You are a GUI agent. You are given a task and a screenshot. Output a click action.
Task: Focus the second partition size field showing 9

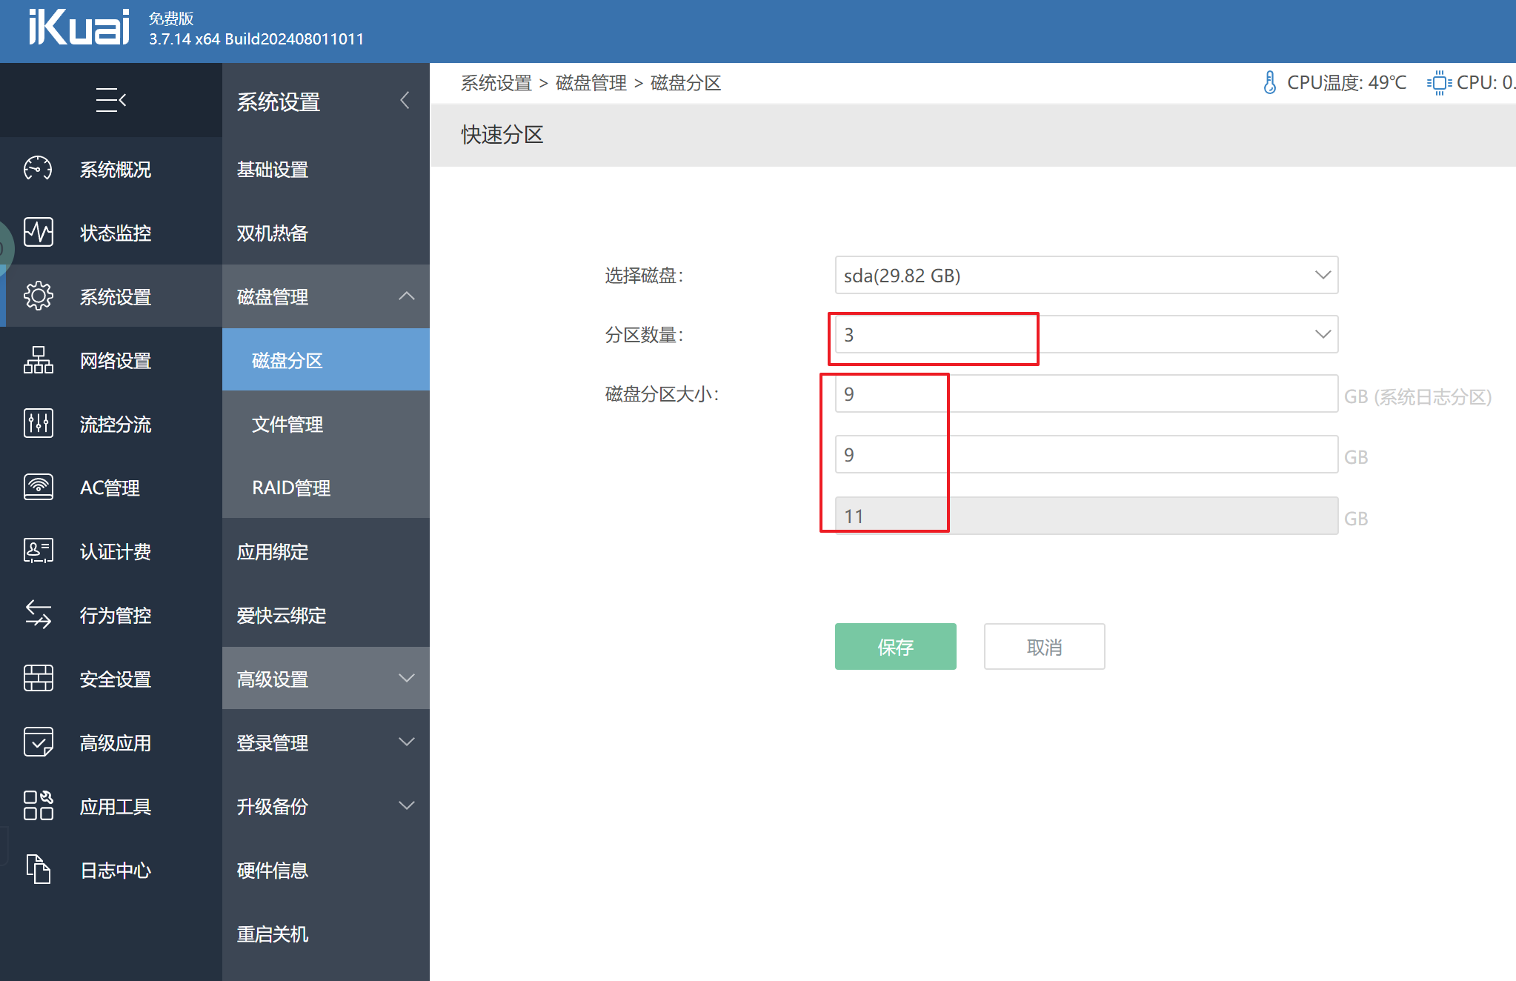[1086, 454]
